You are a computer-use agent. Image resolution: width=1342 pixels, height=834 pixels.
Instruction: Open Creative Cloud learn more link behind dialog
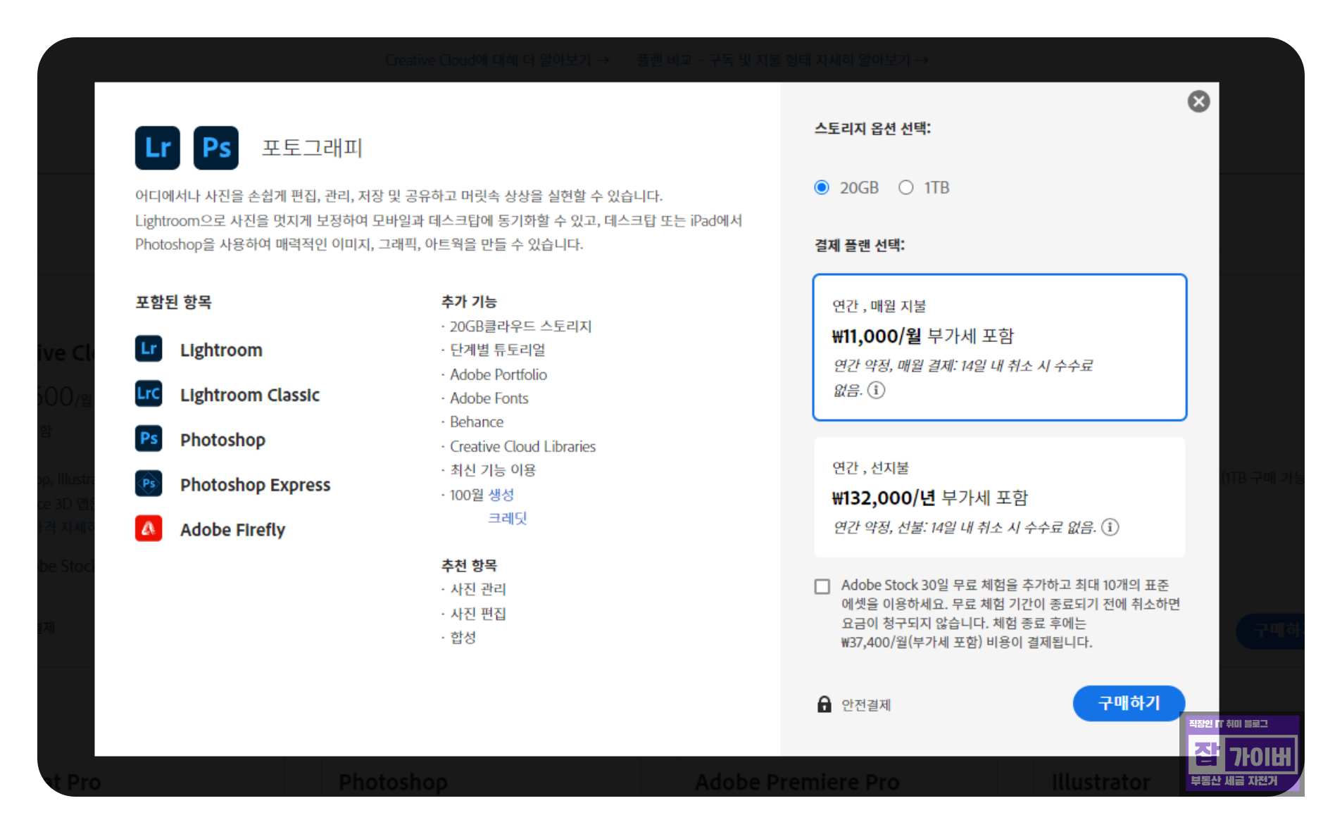point(497,60)
